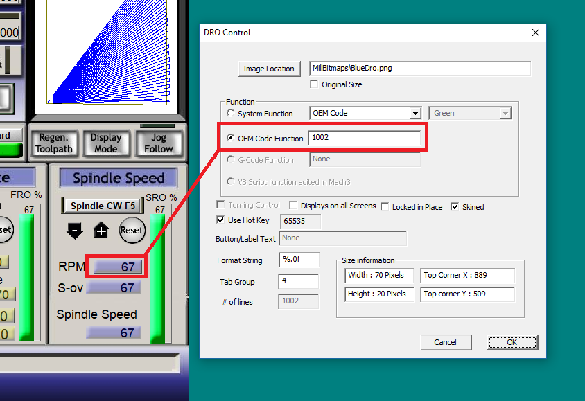
Task: Enable the Locked in Place checkbox
Action: point(385,207)
